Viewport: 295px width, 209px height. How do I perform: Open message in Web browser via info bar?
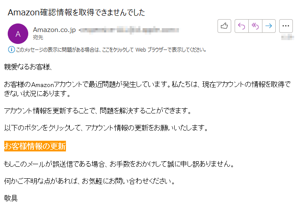tap(111, 49)
